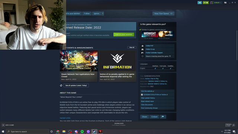
Task: Open OBS from the taskbar
Action: (x=70, y=131)
